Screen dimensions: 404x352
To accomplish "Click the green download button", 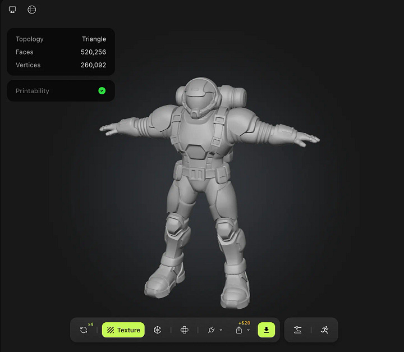I will tap(266, 330).
